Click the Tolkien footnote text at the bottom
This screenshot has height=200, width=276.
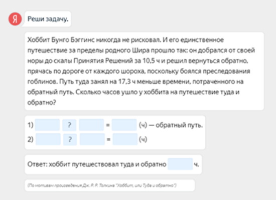click(102, 185)
